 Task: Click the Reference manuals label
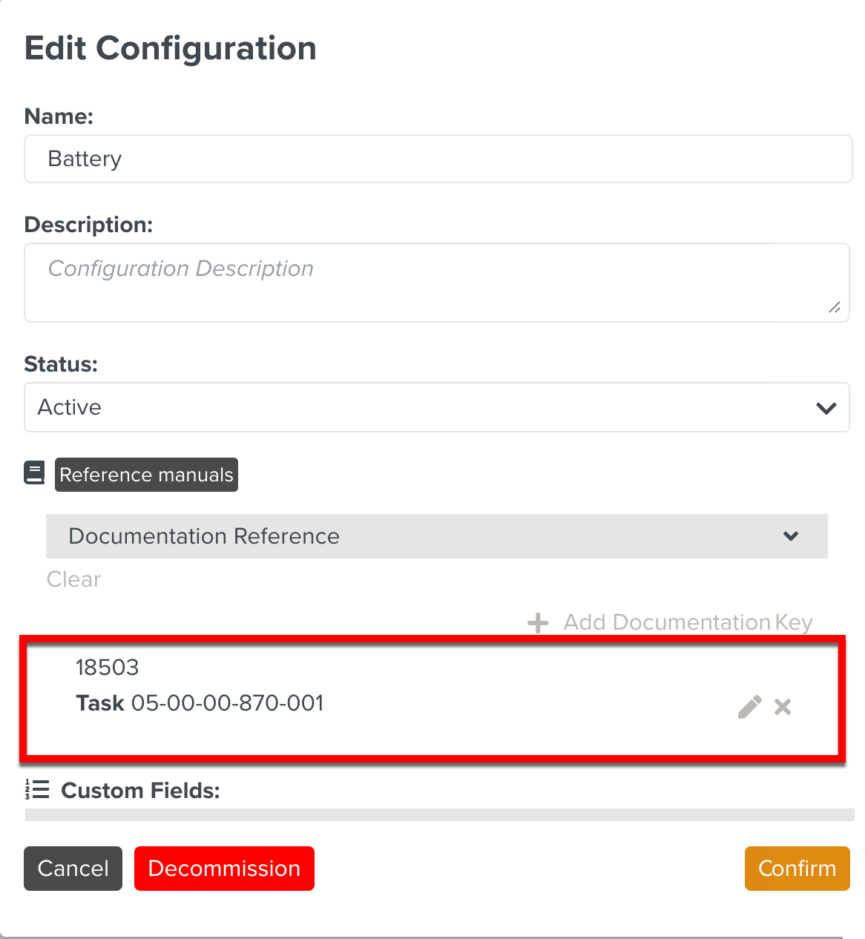pos(146,475)
